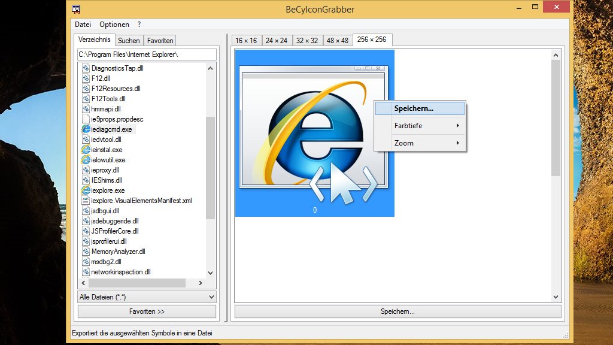
Task: Click the networkinspection.dll file icon
Action: 86,271
